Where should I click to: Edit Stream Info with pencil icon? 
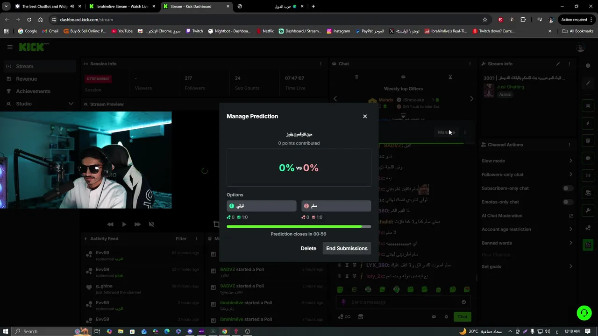558,64
